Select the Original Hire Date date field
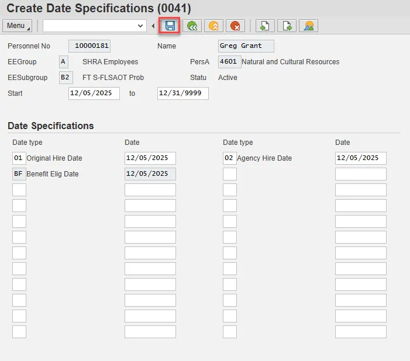 click(x=150, y=158)
